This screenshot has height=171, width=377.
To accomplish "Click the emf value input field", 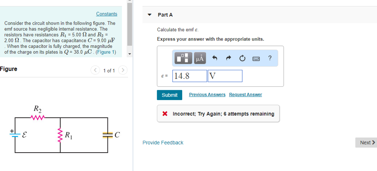I will tap(190, 76).
